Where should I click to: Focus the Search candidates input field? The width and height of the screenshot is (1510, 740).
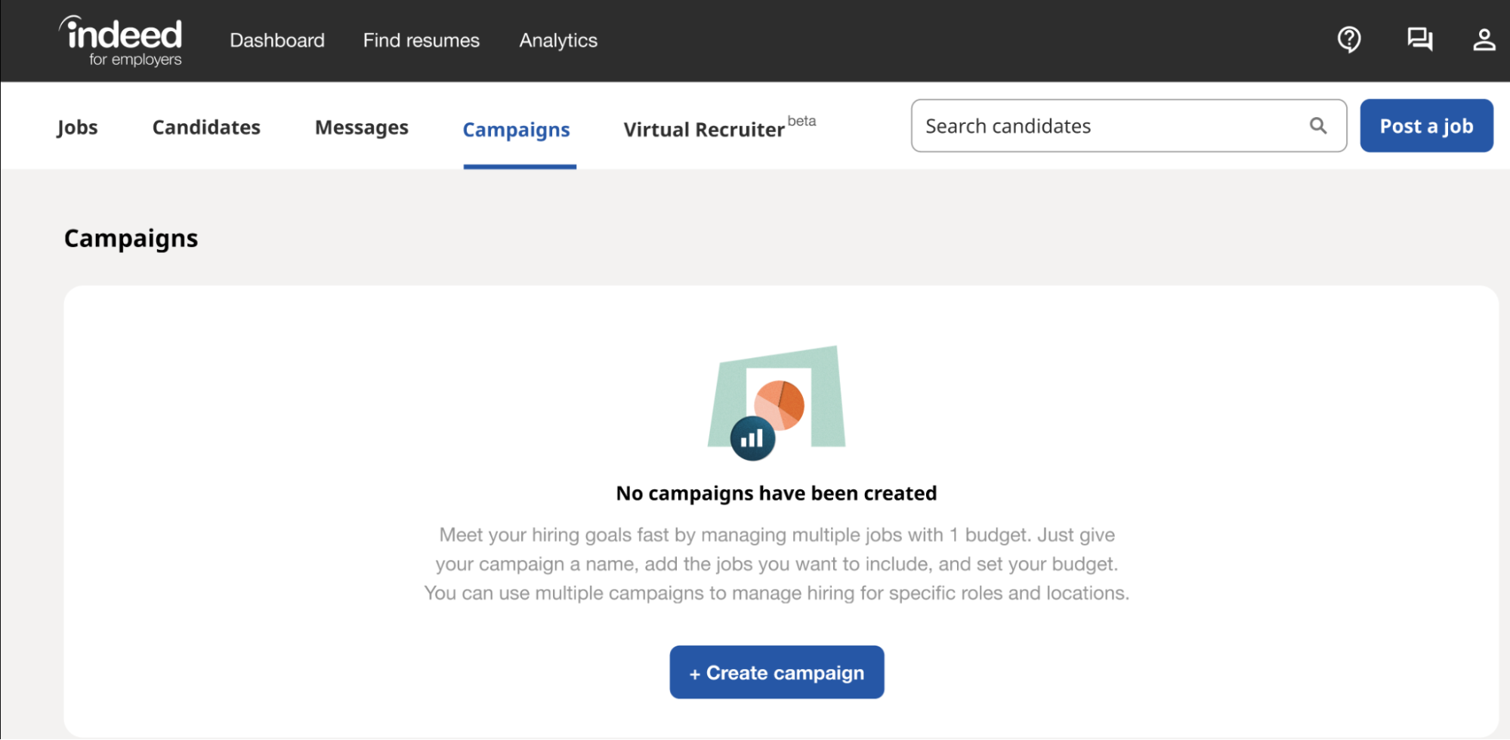coord(1110,126)
